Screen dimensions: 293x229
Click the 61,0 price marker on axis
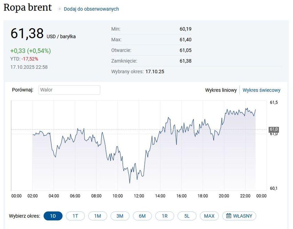tap(274, 130)
